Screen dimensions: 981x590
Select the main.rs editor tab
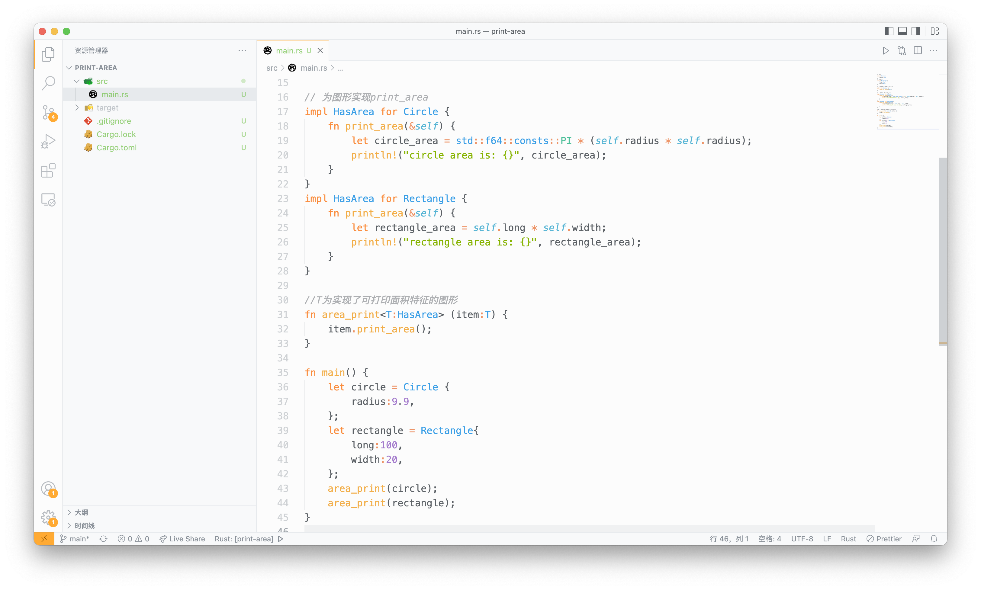(x=289, y=50)
